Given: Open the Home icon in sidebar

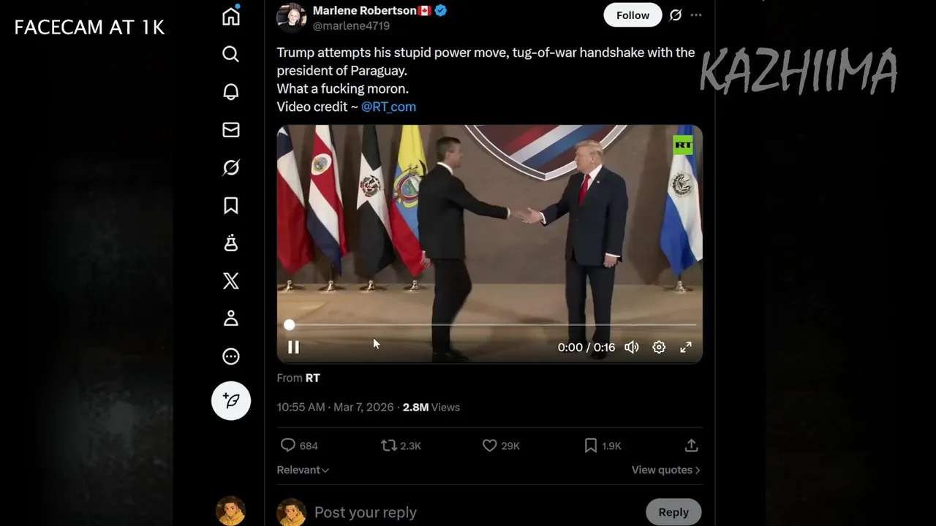Looking at the screenshot, I should [x=231, y=16].
